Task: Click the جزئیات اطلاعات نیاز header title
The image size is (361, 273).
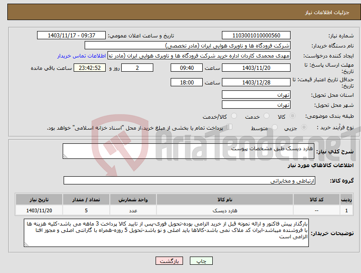Action: point(327,12)
